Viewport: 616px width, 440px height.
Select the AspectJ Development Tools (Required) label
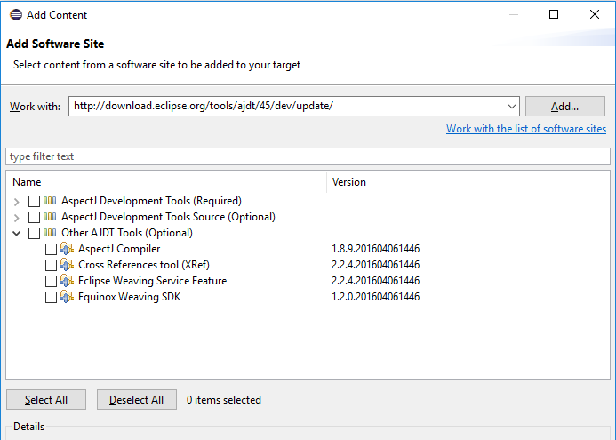click(x=151, y=201)
